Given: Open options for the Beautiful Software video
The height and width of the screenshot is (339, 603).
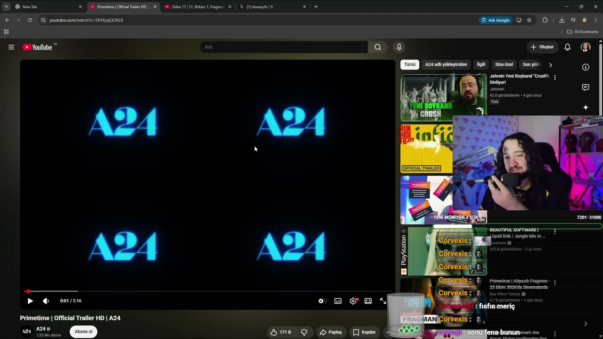Looking at the screenshot, I should [x=555, y=231].
